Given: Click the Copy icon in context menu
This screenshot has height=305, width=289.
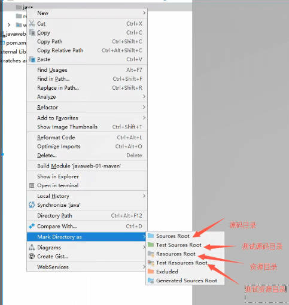Looking at the screenshot, I should (32, 32).
